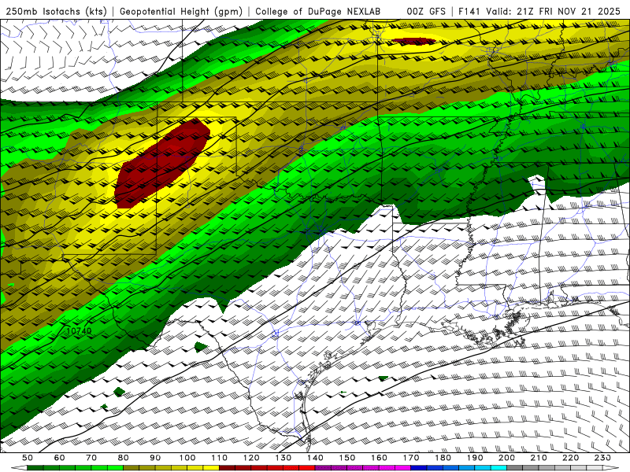Click the dark green swatch just right of 50
Image resolution: width=630 pixels, height=472 pixels.
pyautogui.click(x=35, y=468)
